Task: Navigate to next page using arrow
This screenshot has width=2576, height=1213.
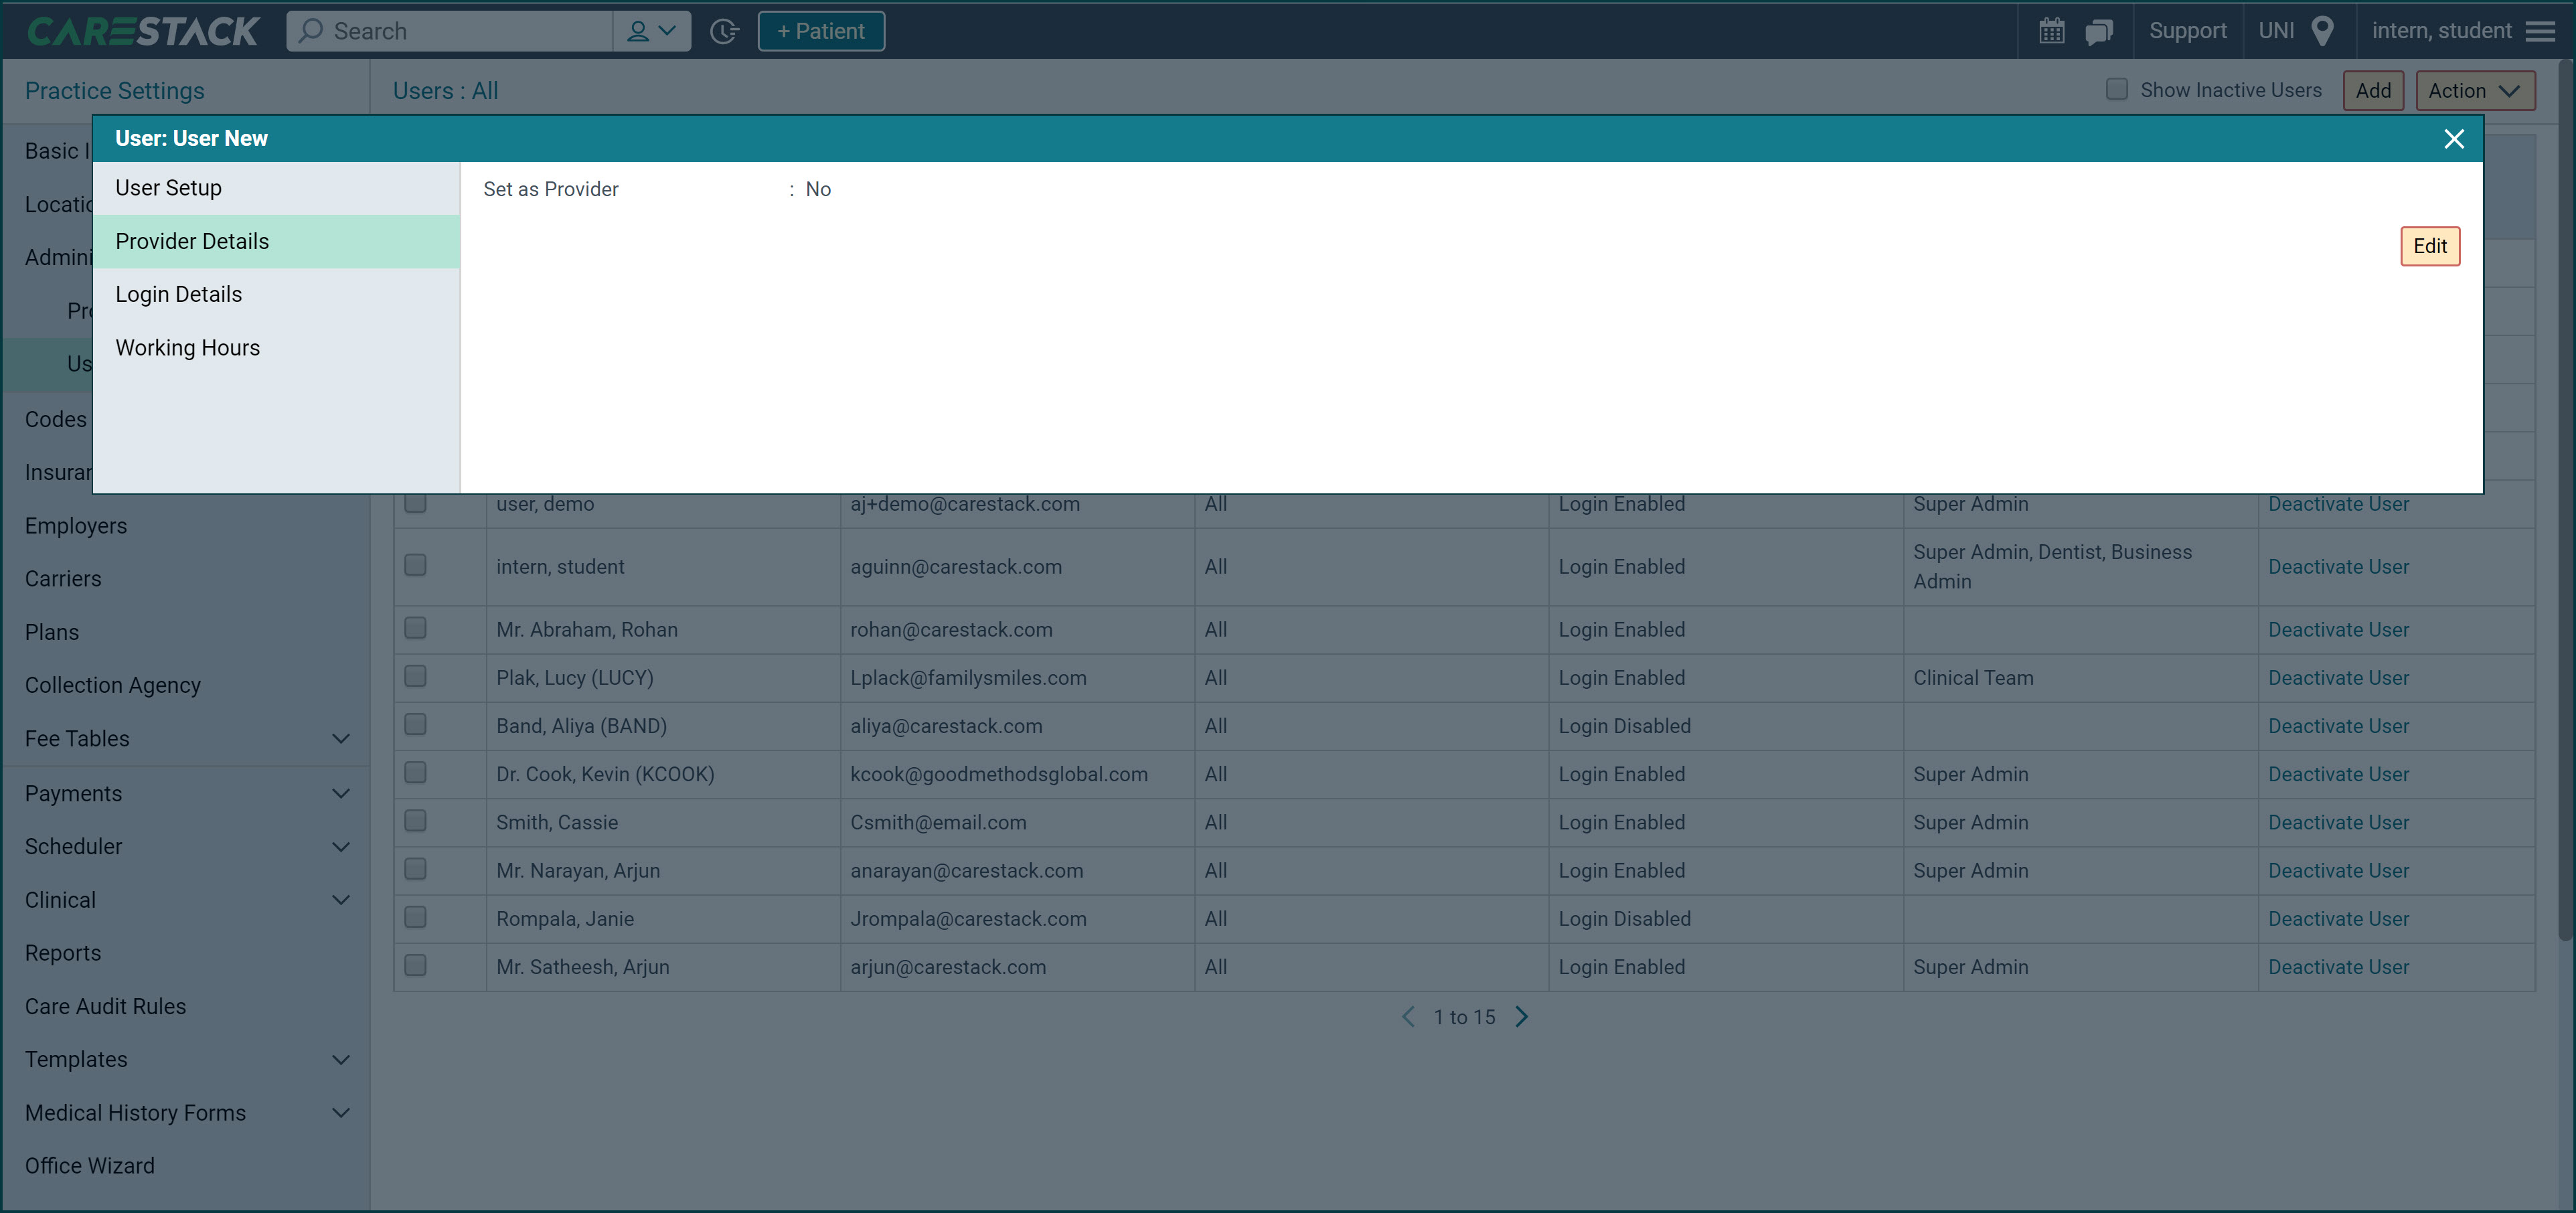Action: (1521, 1016)
